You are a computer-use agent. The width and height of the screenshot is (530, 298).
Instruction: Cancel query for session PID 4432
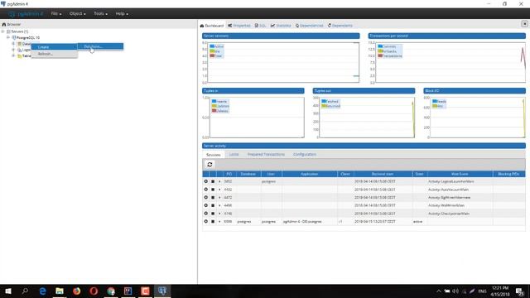[205, 190]
